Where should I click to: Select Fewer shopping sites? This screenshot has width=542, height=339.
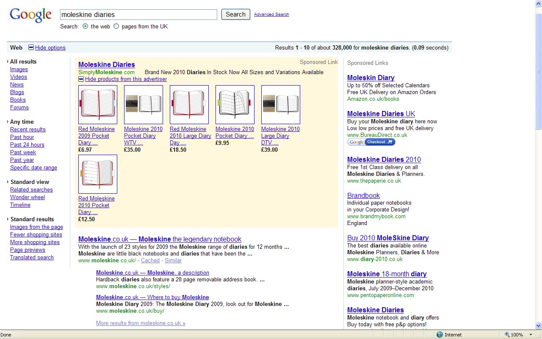coord(36,235)
